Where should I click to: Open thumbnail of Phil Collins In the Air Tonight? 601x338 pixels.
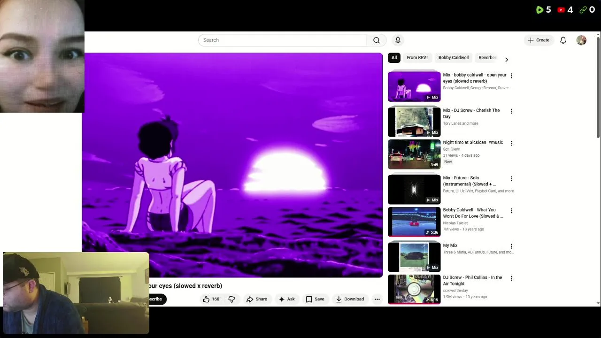pyautogui.click(x=414, y=289)
